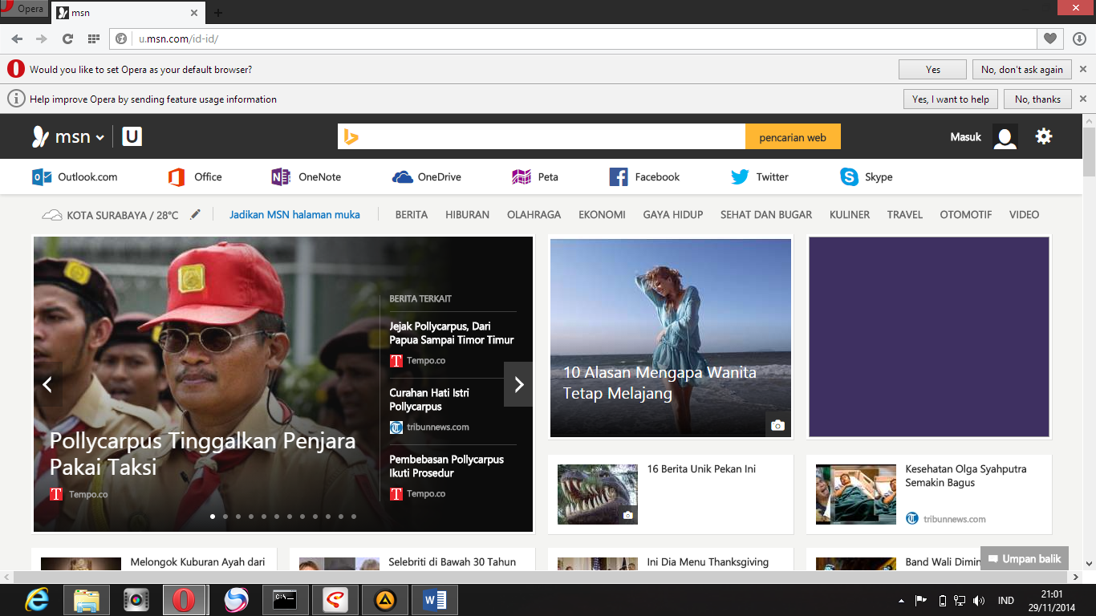
Task: Open Kesehatan Olga Syahputra article
Action: [x=966, y=476]
